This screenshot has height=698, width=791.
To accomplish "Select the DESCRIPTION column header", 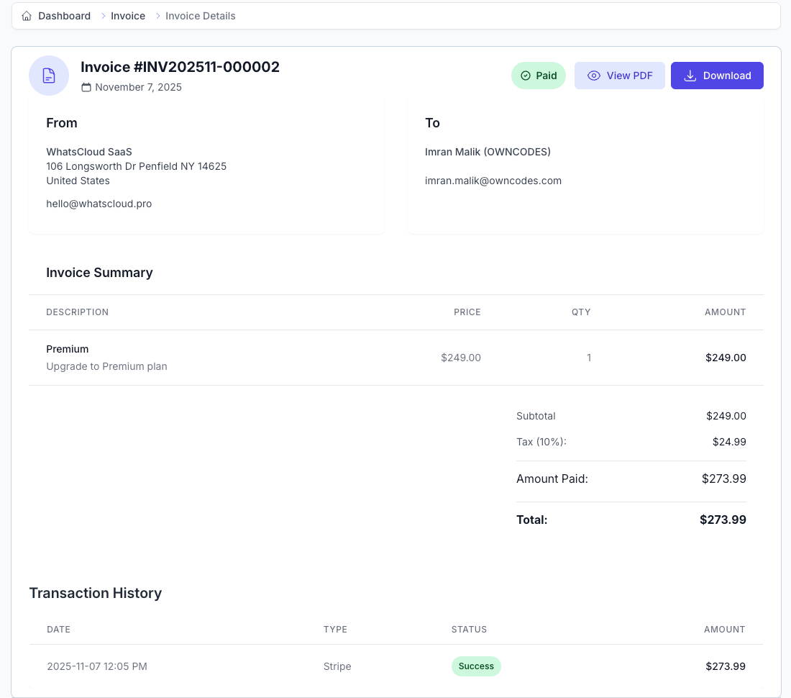I will [77, 312].
